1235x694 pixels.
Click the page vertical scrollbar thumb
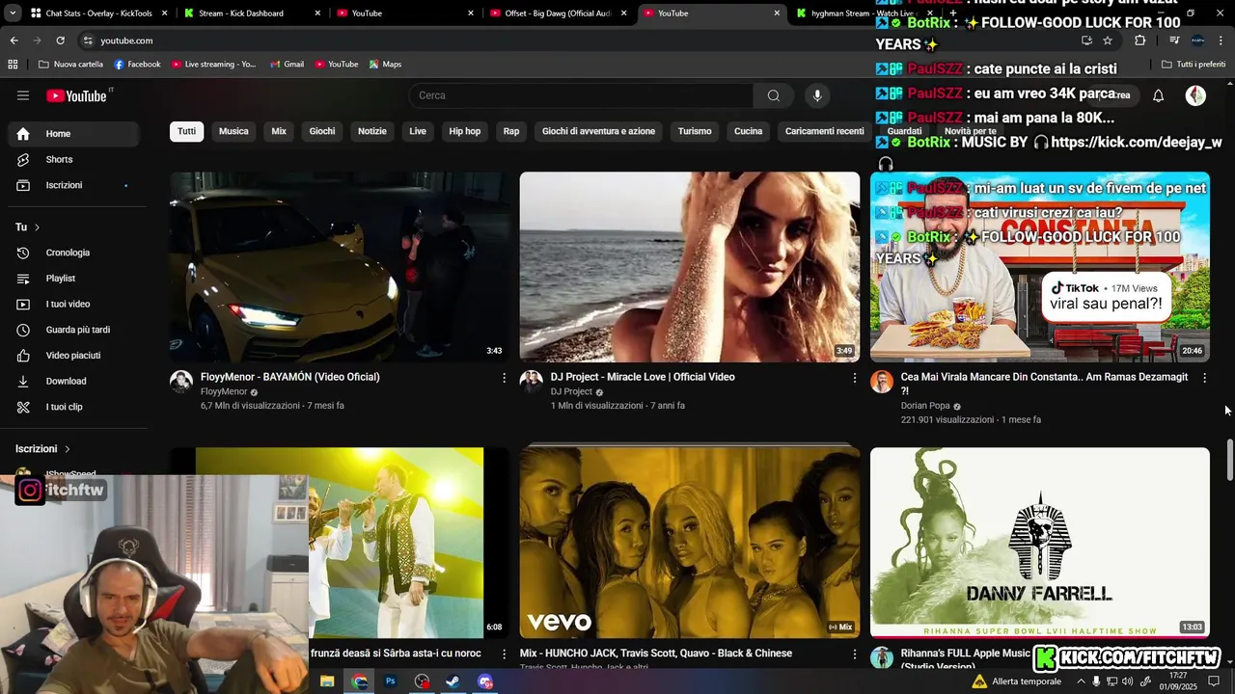point(1229,460)
